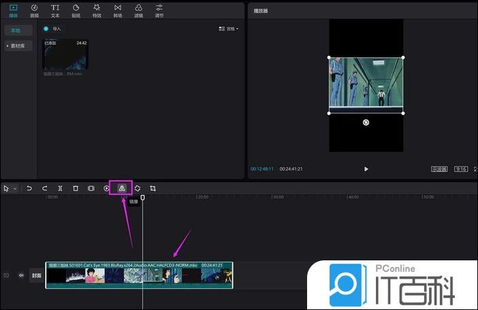Image resolution: width=478 pixels, height=310 pixels.
Task: Open the 贴纸 (Stickers) panel icon
Action: 76,10
